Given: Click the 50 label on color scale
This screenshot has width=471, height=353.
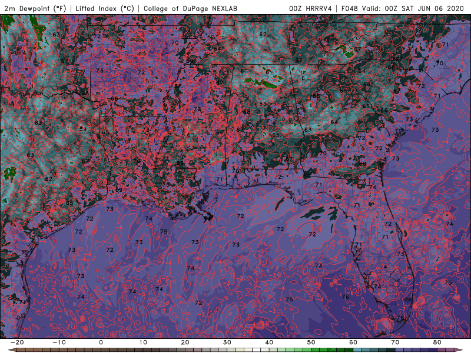Looking at the screenshot, I should [311, 342].
